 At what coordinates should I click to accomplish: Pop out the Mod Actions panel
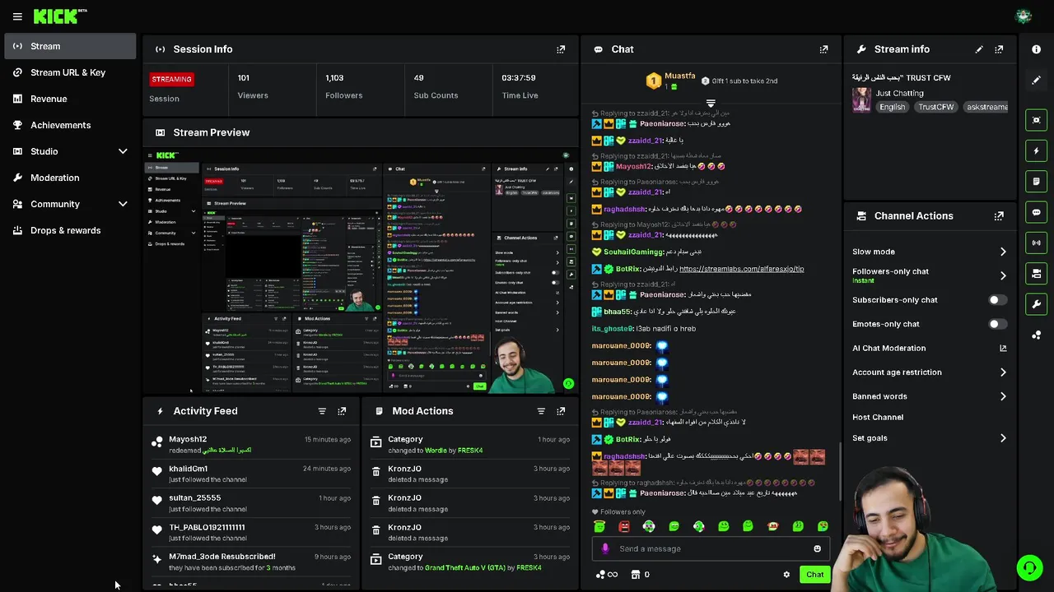click(x=561, y=411)
